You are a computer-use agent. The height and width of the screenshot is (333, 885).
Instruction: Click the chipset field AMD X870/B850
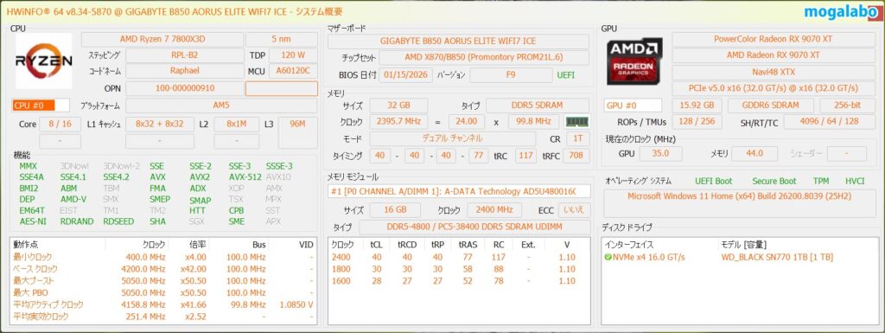click(x=484, y=58)
